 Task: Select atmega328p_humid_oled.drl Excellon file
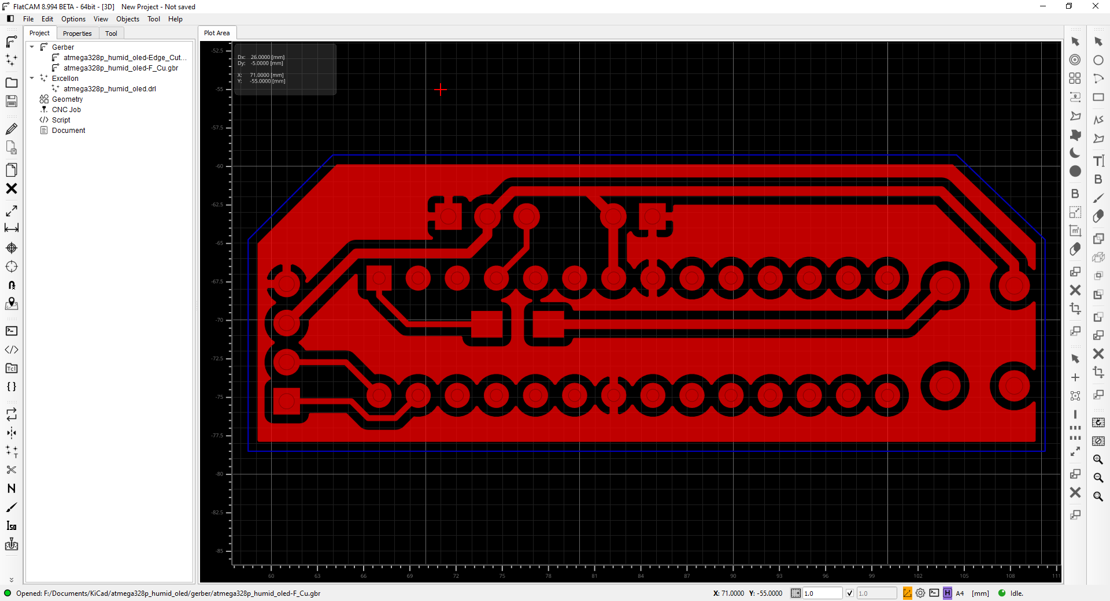[110, 88]
